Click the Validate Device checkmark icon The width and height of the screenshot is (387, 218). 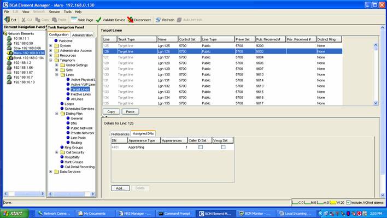[99, 20]
